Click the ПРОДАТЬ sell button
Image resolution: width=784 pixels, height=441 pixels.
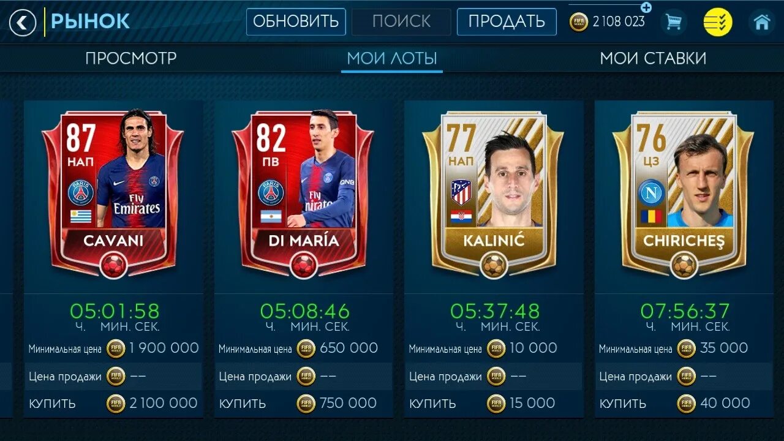click(x=507, y=21)
